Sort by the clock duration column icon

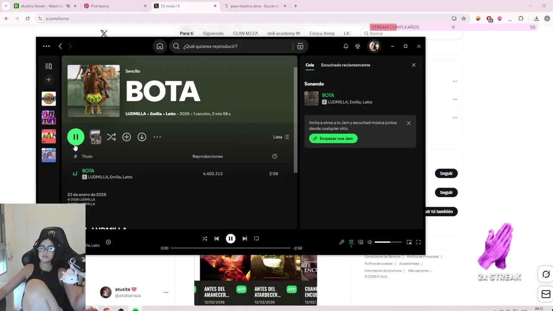(275, 156)
